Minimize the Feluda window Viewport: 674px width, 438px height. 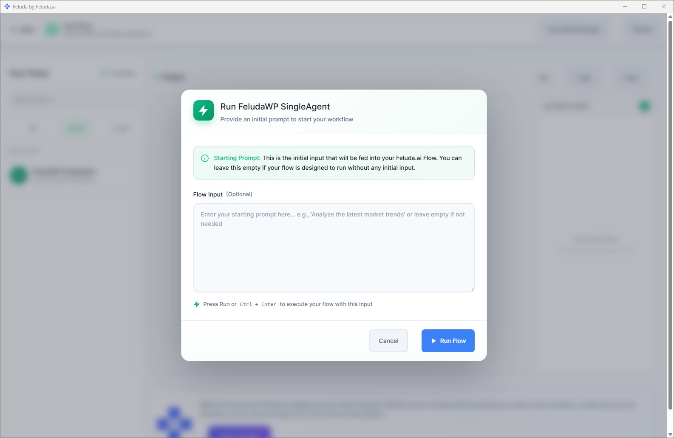625,7
